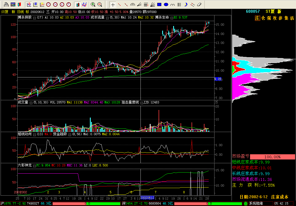This screenshot has width=296, height=206.
Task: Click the 短线庄家成本:9.99 legend line
Action: click(x=251, y=162)
